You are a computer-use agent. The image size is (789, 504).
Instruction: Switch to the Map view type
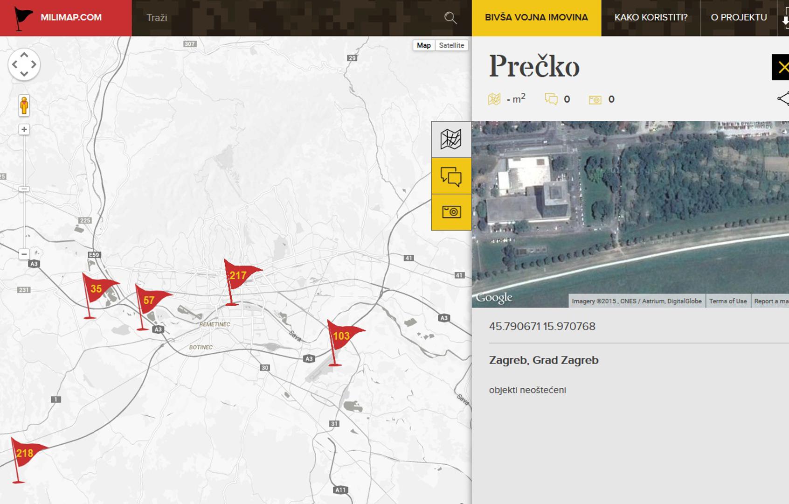coord(423,45)
